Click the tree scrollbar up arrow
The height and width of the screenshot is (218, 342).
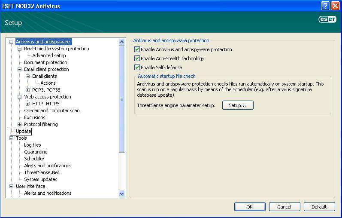pyautogui.click(x=122, y=42)
